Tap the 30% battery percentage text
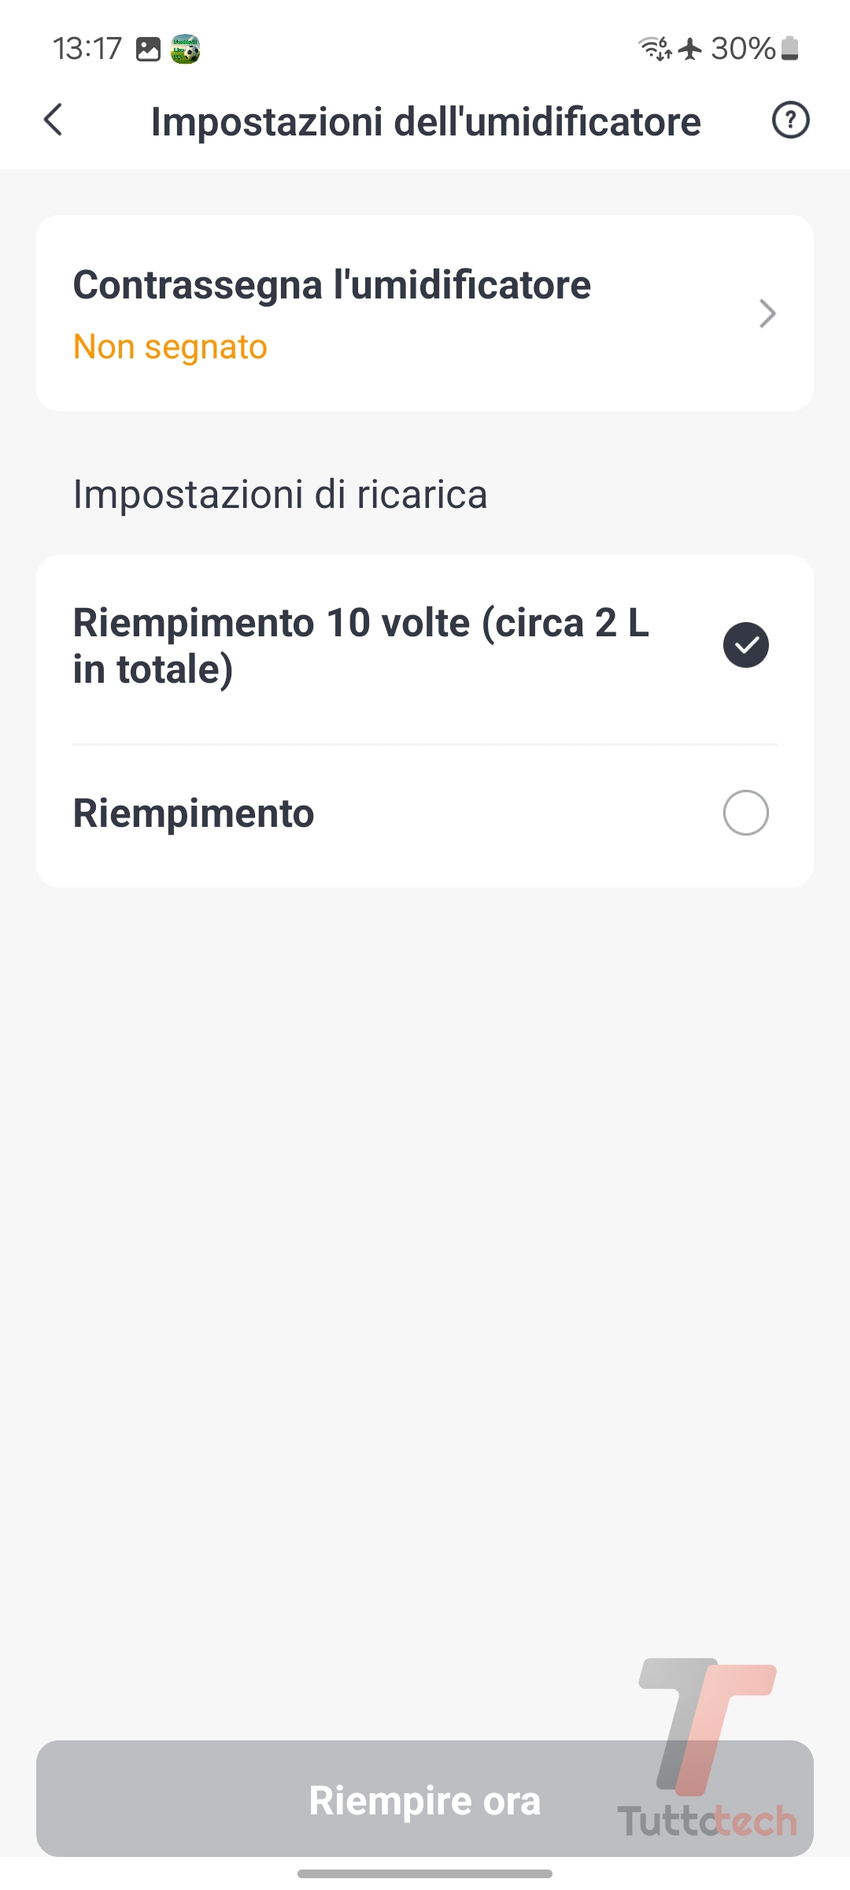The image size is (850, 1890). 743,49
